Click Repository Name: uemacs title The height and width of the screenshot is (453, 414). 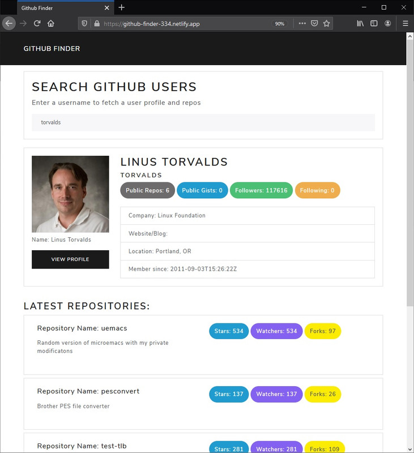(82, 328)
